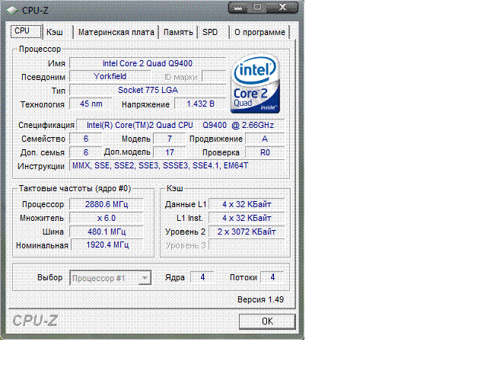Click the specification field with Q9400 @ 2.66GHz
This screenshot has height=390, width=487.
click(x=180, y=125)
